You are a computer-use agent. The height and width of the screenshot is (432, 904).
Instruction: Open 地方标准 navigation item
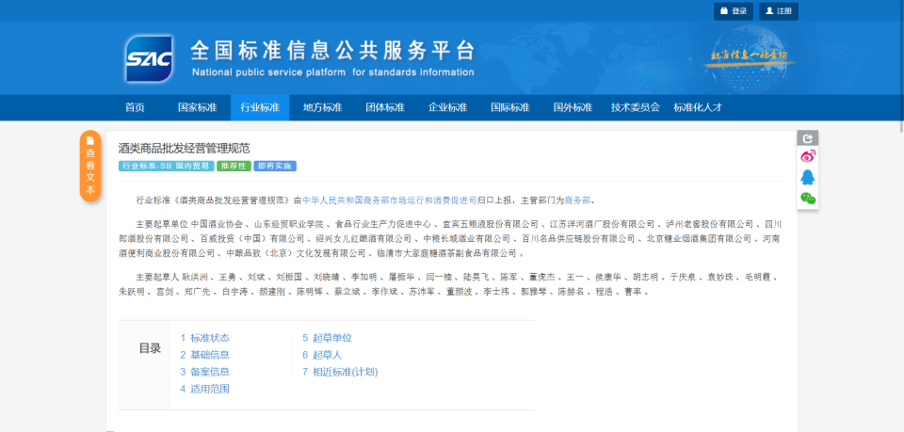tap(323, 107)
